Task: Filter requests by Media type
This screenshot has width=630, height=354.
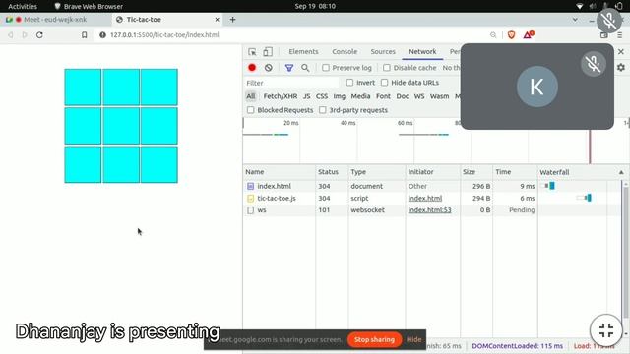Action: coord(360,96)
